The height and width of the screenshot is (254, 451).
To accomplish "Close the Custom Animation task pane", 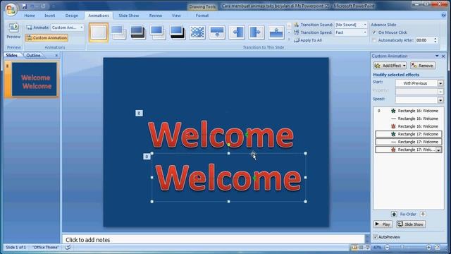I will pyautogui.click(x=443, y=56).
